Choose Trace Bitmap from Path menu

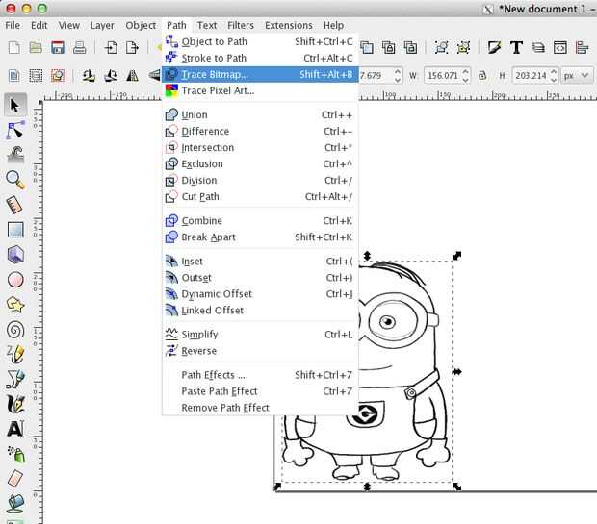click(260, 75)
